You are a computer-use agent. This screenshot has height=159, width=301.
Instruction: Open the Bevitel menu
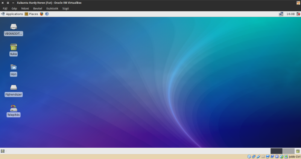(38, 8)
